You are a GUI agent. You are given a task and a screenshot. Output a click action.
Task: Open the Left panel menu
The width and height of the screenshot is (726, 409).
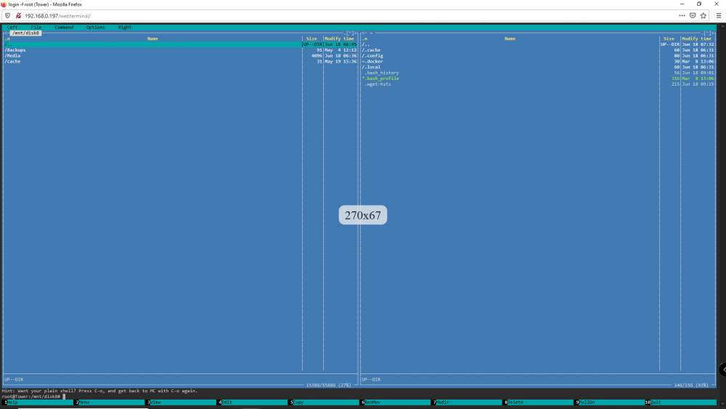coord(12,28)
